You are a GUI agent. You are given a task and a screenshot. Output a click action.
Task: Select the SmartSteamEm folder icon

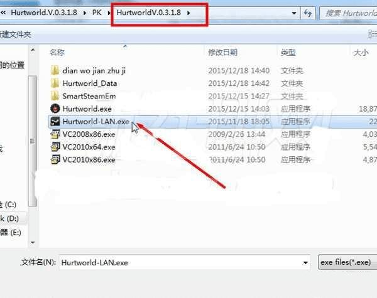tap(55, 96)
